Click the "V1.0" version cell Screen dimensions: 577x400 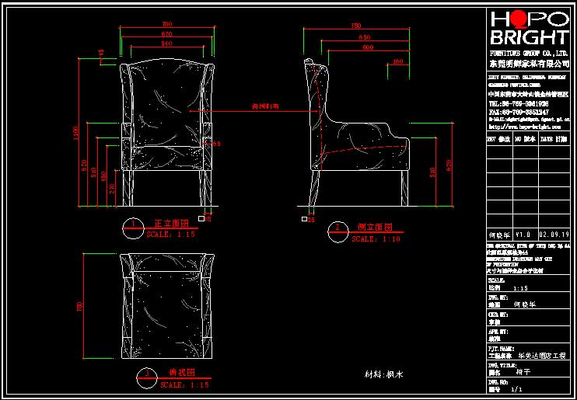pyautogui.click(x=523, y=235)
